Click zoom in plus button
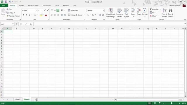 [x=179, y=103]
